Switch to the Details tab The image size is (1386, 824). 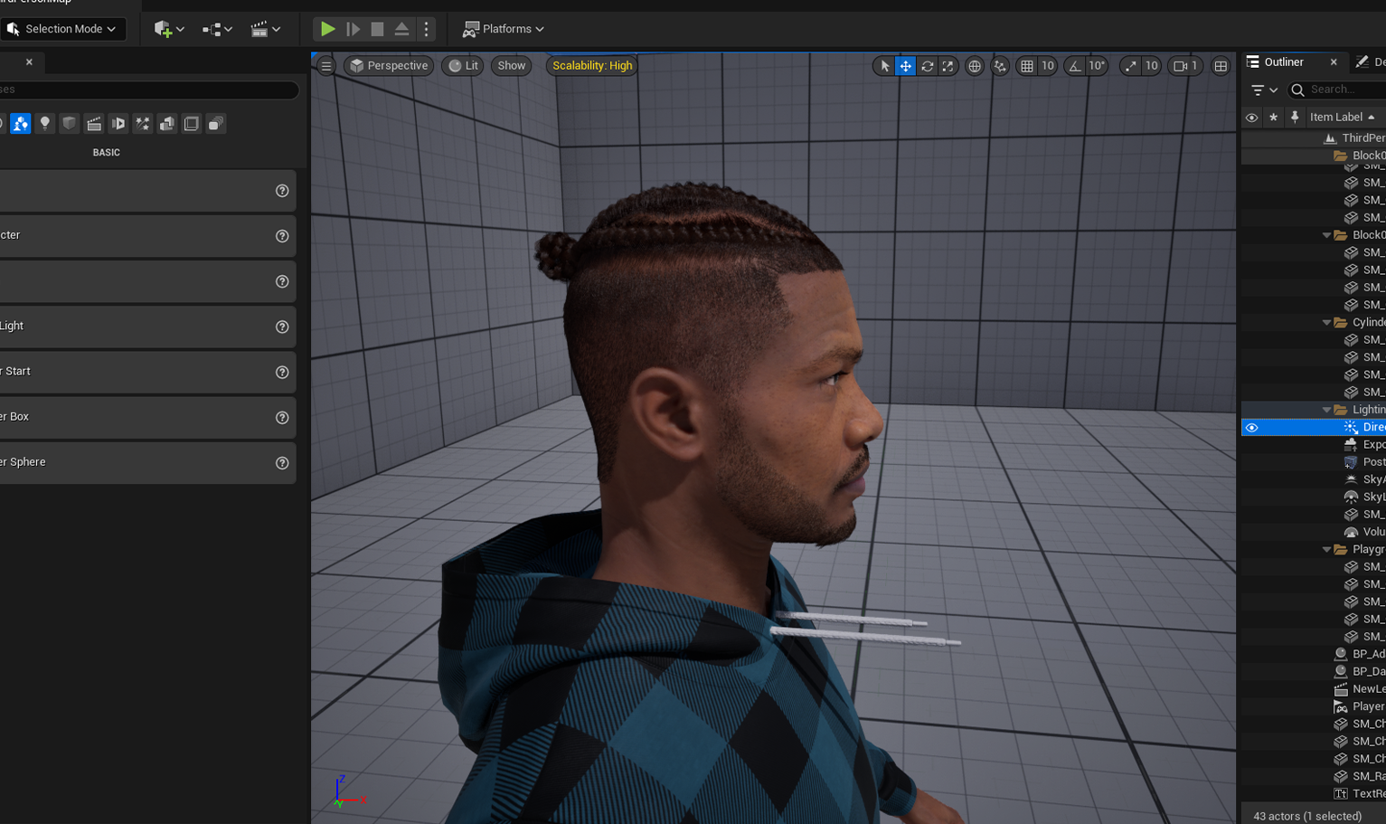coord(1372,62)
